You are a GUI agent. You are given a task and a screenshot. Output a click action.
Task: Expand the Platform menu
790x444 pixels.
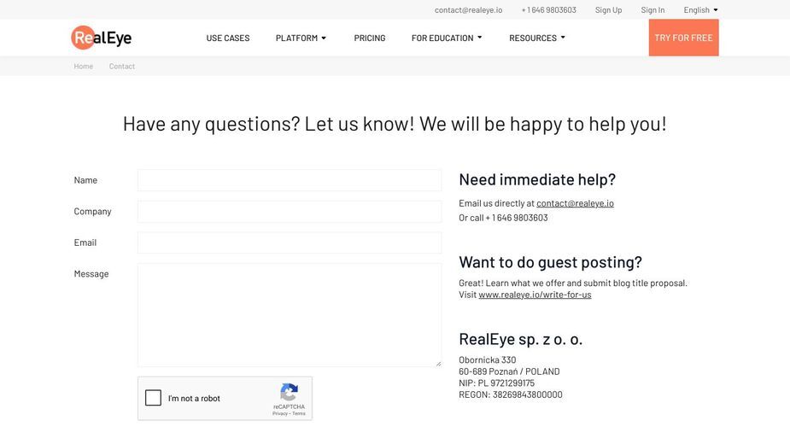301,38
